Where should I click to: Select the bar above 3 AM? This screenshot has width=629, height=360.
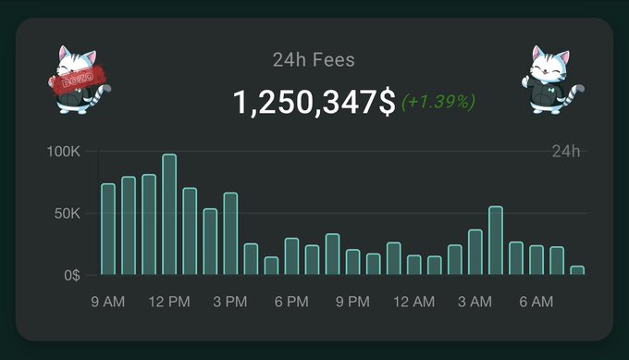[x=475, y=252]
